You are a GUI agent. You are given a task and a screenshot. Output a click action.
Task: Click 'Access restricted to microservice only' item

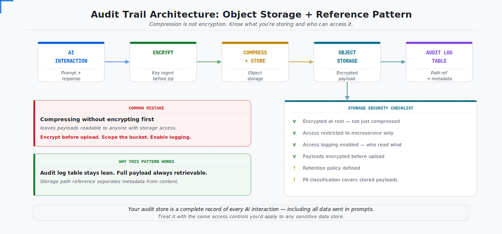[x=348, y=133]
